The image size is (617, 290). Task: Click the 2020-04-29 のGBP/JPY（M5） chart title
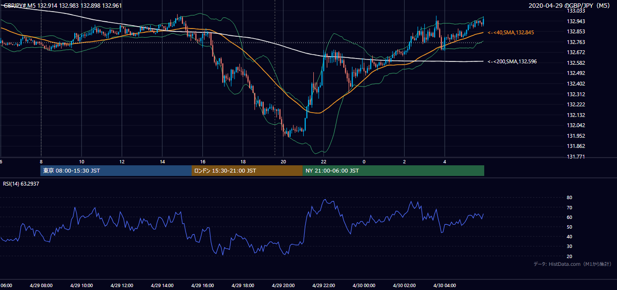tap(570, 6)
